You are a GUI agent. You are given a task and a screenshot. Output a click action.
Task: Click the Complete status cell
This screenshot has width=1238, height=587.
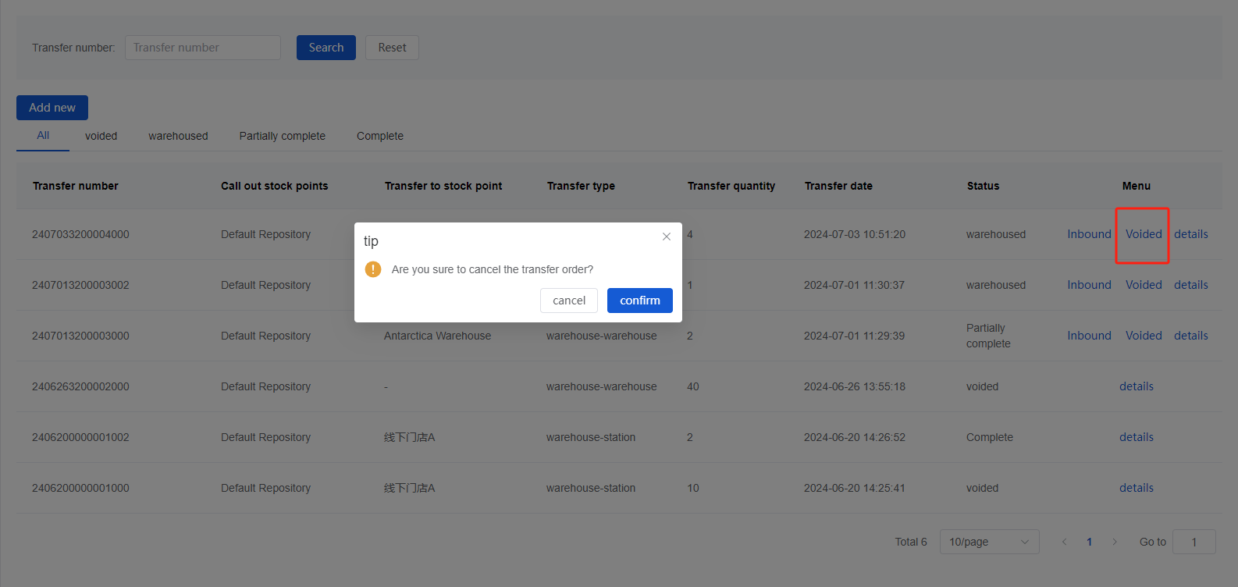pos(990,437)
